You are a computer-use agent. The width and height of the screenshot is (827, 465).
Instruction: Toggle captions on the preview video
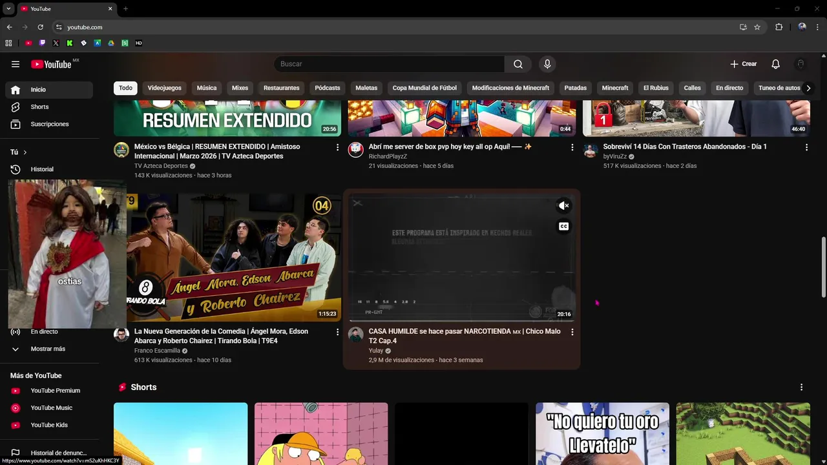564,226
